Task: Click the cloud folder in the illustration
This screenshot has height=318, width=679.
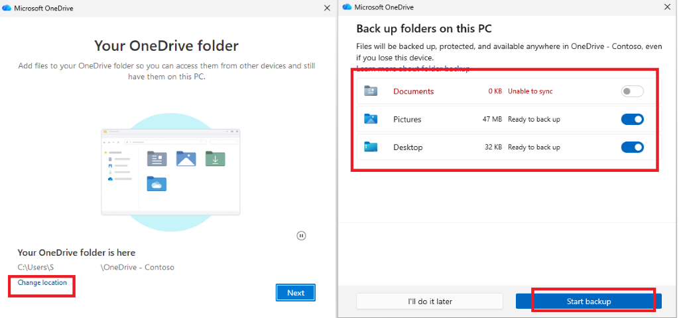Action: click(156, 184)
